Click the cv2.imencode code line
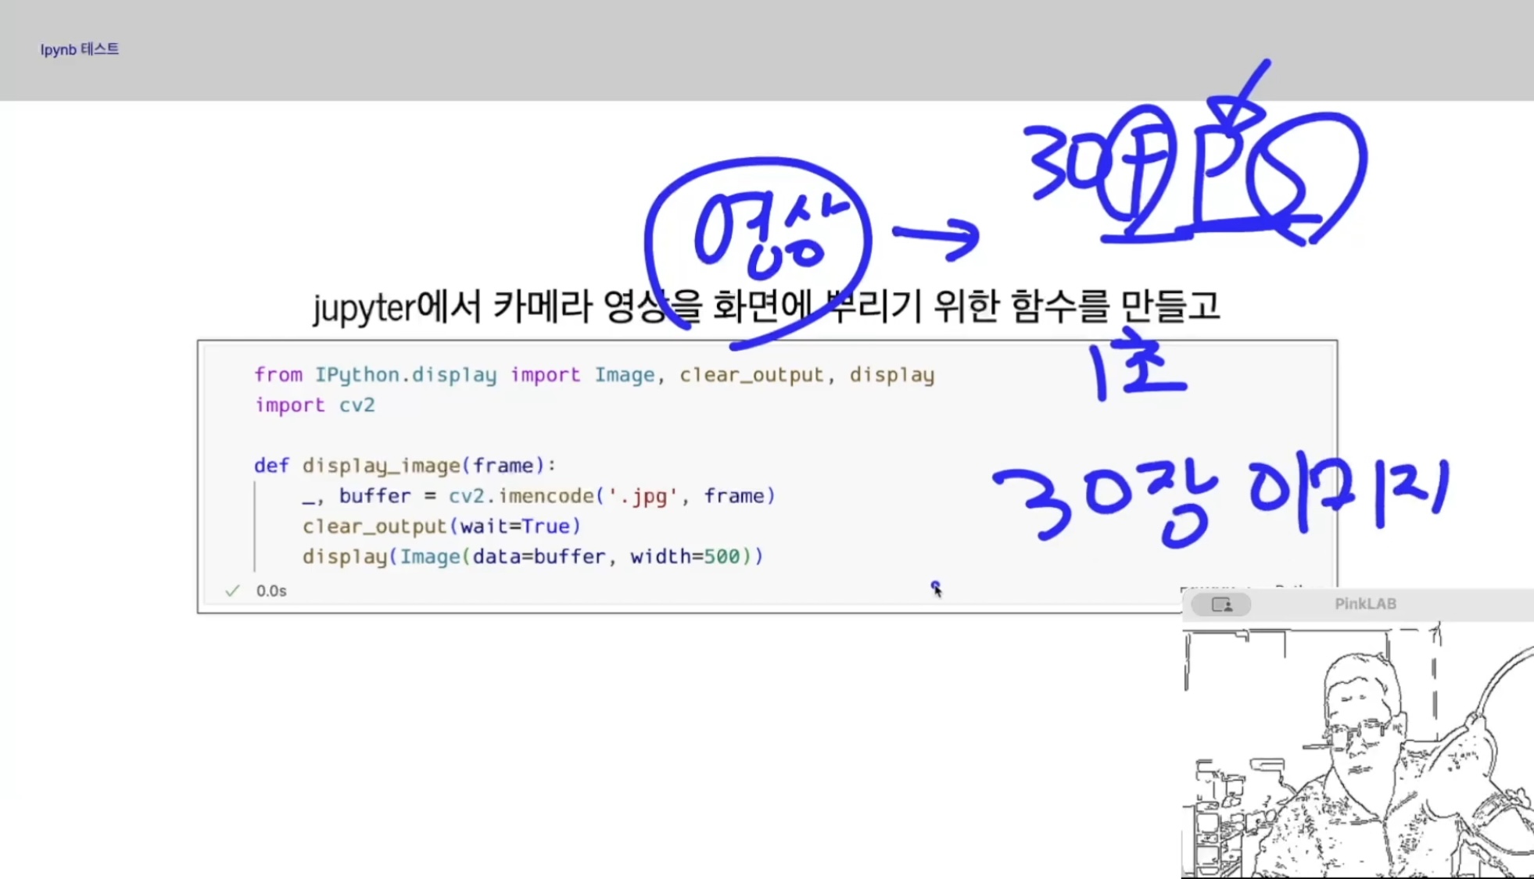The image size is (1534, 879). 538,496
